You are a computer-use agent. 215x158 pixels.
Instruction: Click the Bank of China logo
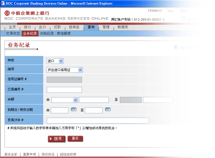click(7, 13)
